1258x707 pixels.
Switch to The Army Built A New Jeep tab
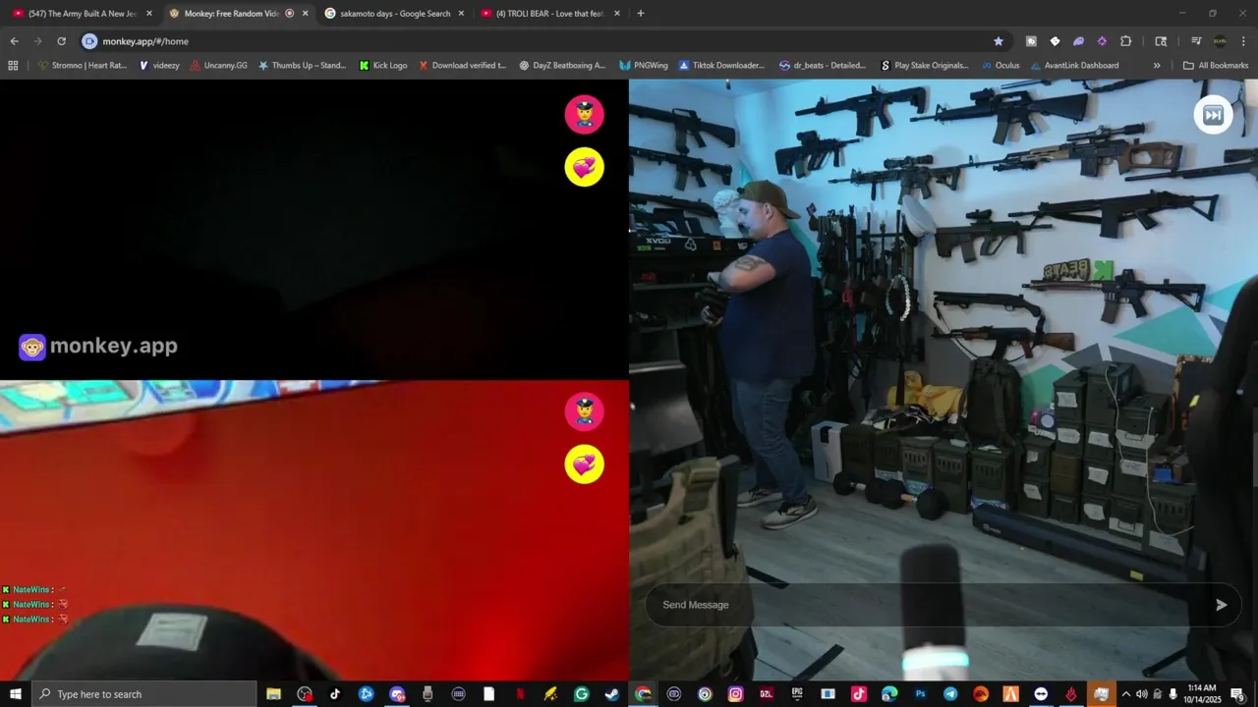point(82,14)
